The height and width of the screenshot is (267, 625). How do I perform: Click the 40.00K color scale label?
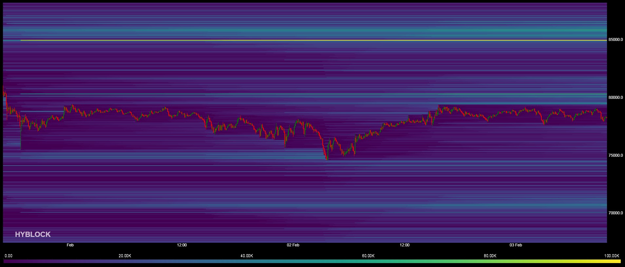[x=247, y=256]
